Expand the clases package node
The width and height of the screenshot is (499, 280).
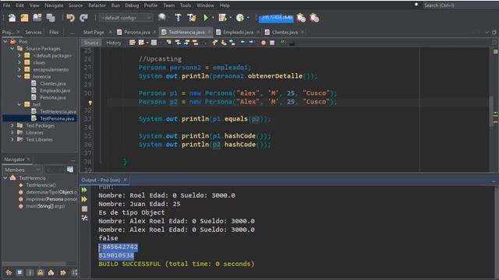[x=19, y=62]
